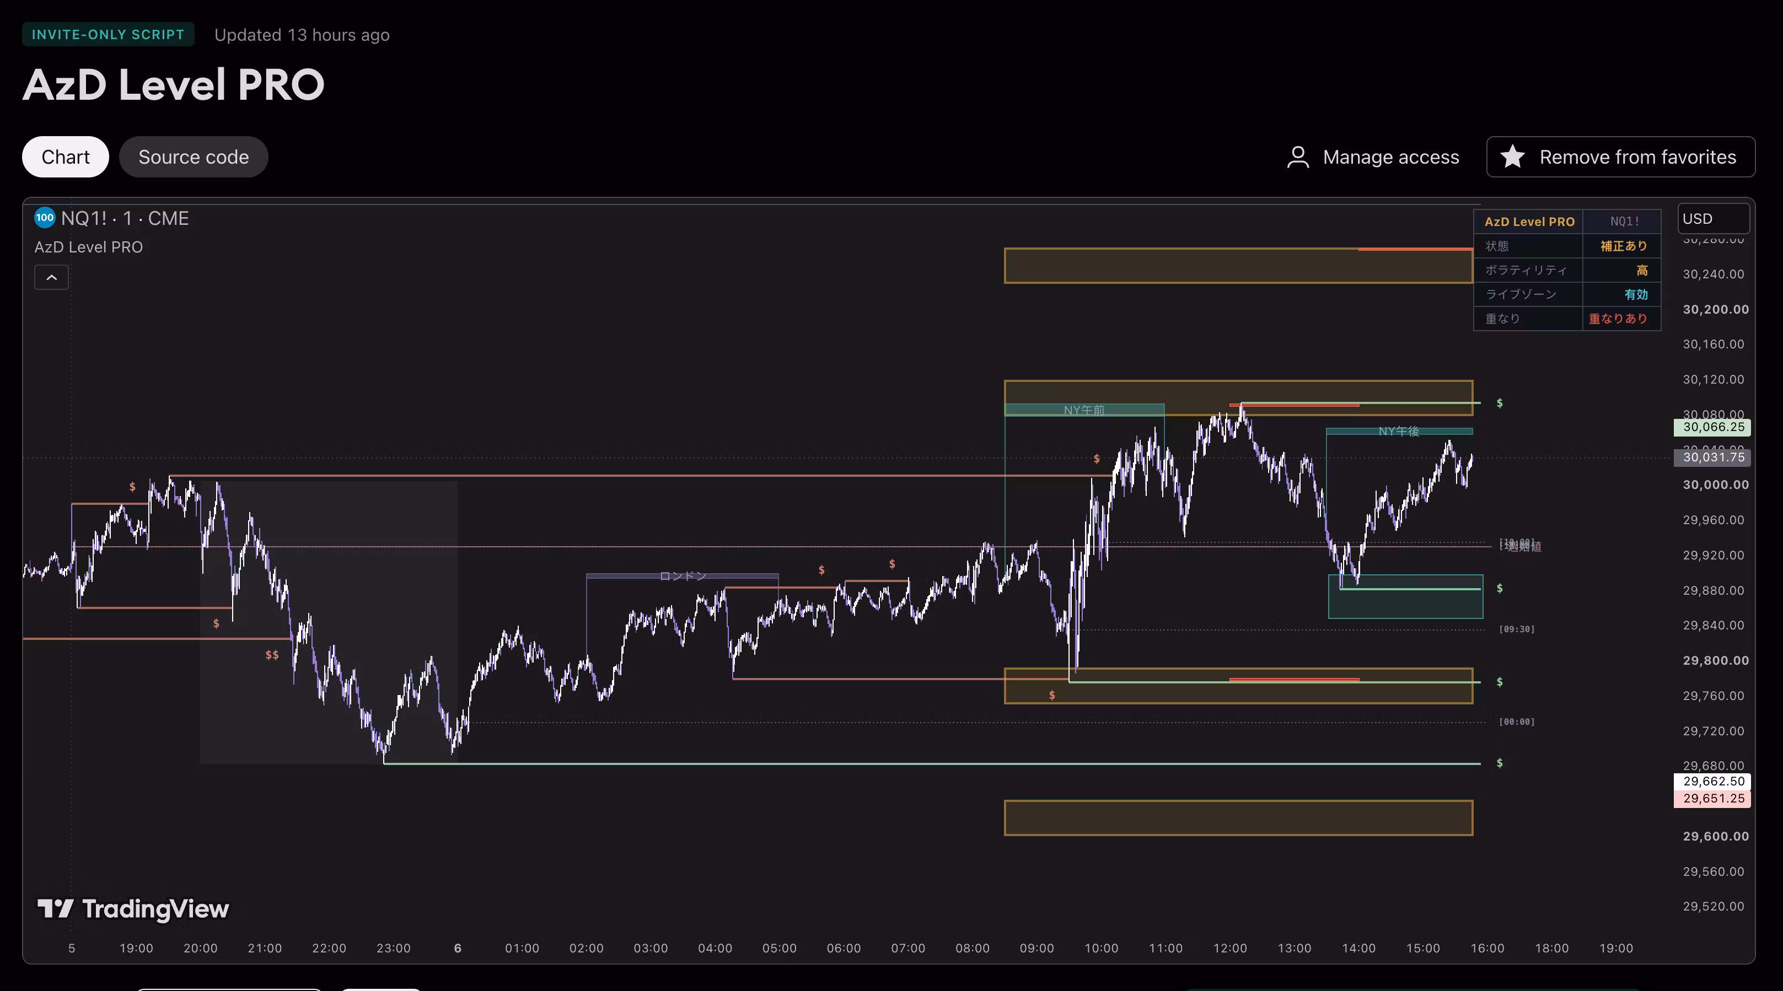1783x991 pixels.
Task: Click the 高 volatility value cell
Action: (1623, 270)
